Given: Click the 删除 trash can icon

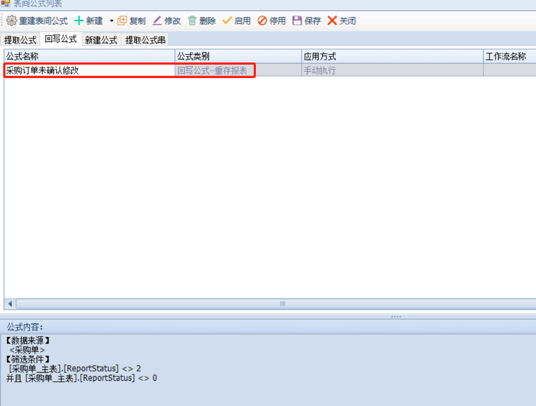Looking at the screenshot, I should click(192, 21).
